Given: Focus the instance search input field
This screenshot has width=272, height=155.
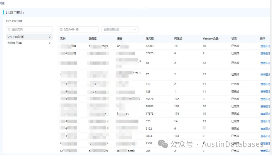Looking at the screenshot, I should [29, 29].
